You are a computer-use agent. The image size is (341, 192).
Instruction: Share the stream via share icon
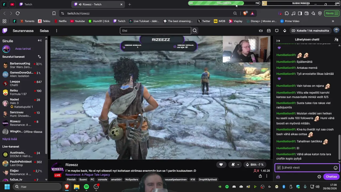pos(260,176)
